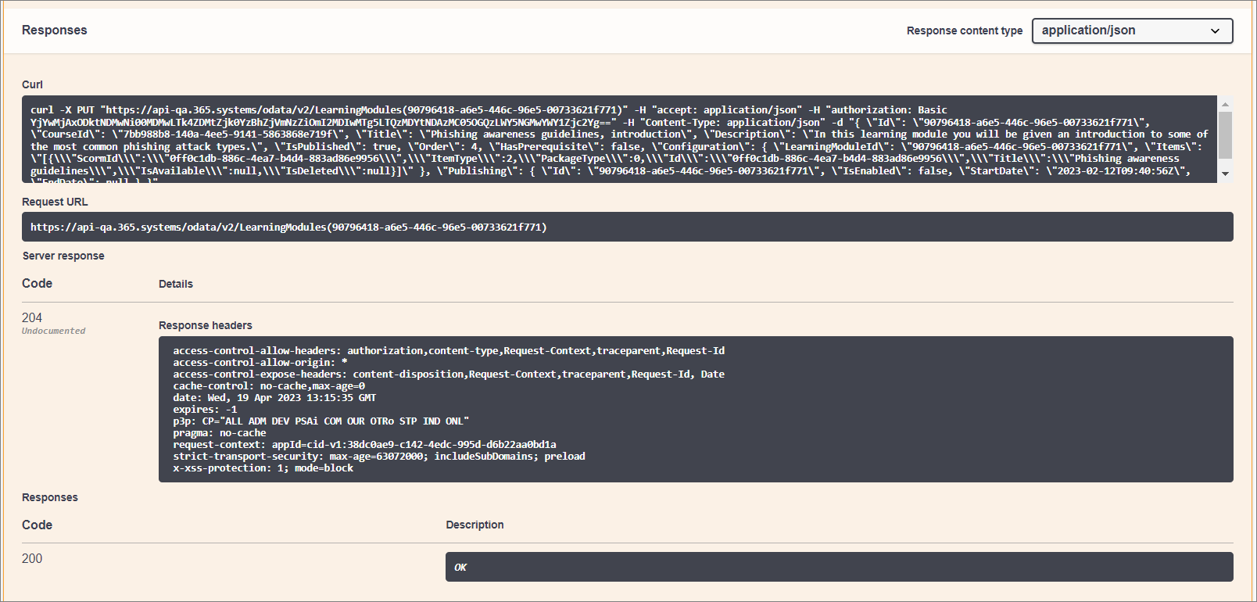The image size is (1257, 602).
Task: Click the Description column header
Action: tap(475, 525)
